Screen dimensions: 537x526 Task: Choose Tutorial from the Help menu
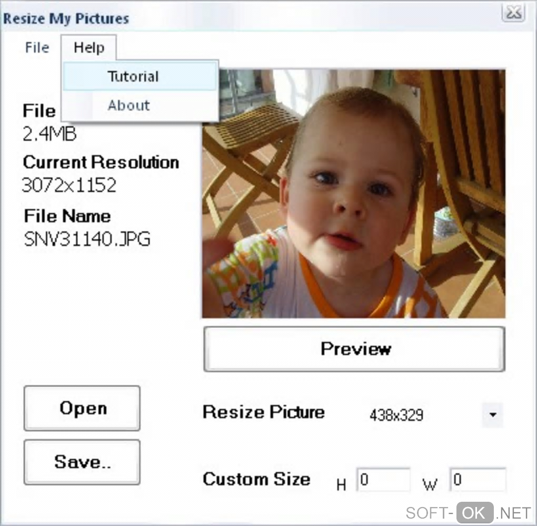[x=140, y=76]
